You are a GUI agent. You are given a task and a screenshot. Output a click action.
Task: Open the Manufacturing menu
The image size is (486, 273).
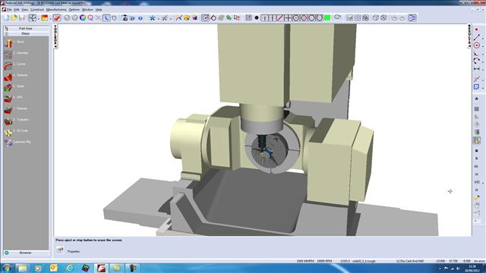coord(56,10)
